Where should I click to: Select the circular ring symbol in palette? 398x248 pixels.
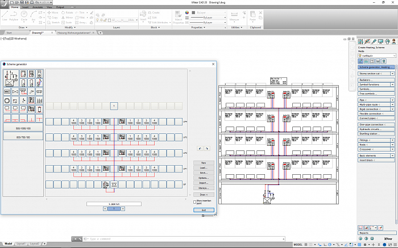(x=7, y=100)
